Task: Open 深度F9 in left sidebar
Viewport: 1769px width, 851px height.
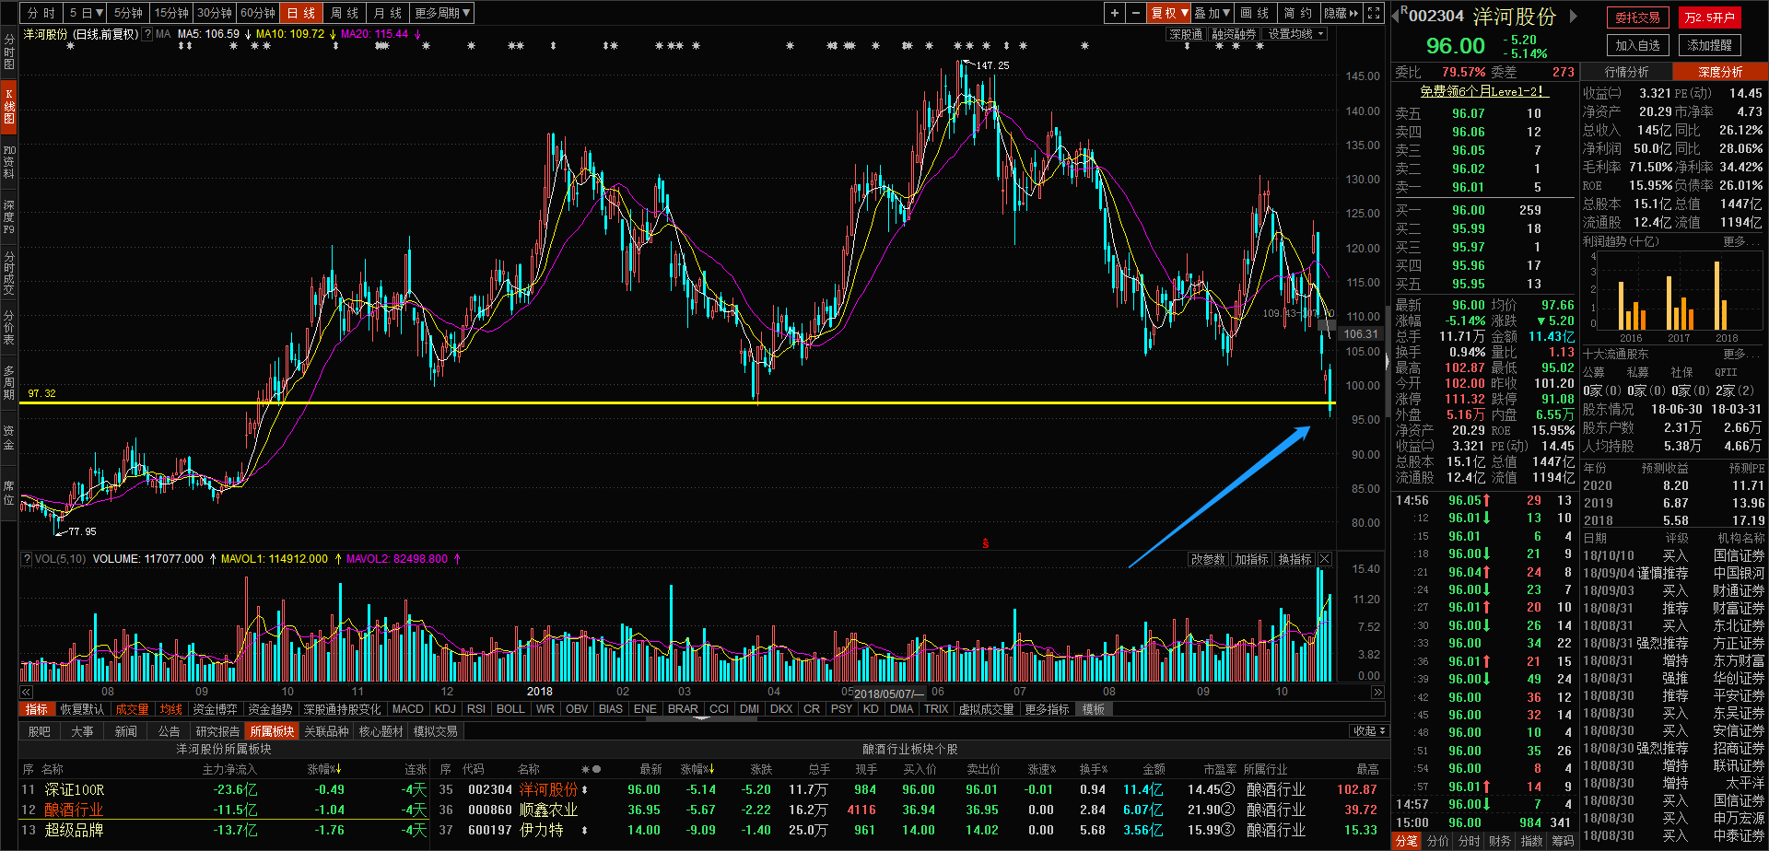Action: (8, 216)
